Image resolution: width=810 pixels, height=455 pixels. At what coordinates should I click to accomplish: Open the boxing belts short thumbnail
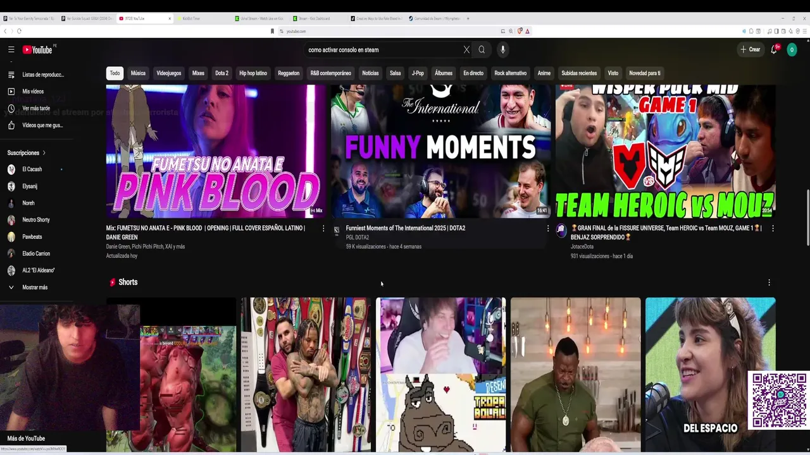click(x=306, y=375)
